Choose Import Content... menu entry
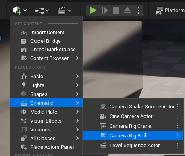 click(46, 33)
